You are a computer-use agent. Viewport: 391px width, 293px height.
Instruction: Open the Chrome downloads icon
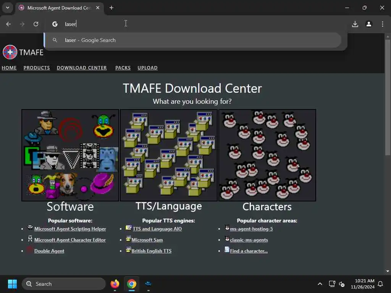(x=355, y=24)
